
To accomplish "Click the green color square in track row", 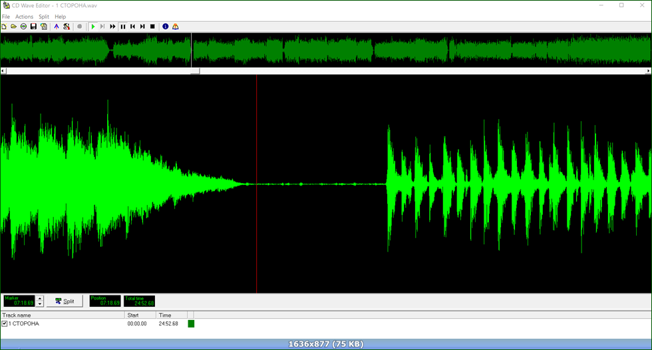I will 192,323.
